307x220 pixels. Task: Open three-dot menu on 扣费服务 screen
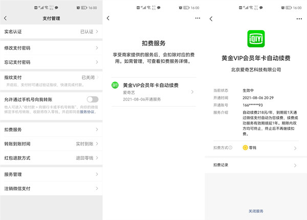tap(198, 18)
